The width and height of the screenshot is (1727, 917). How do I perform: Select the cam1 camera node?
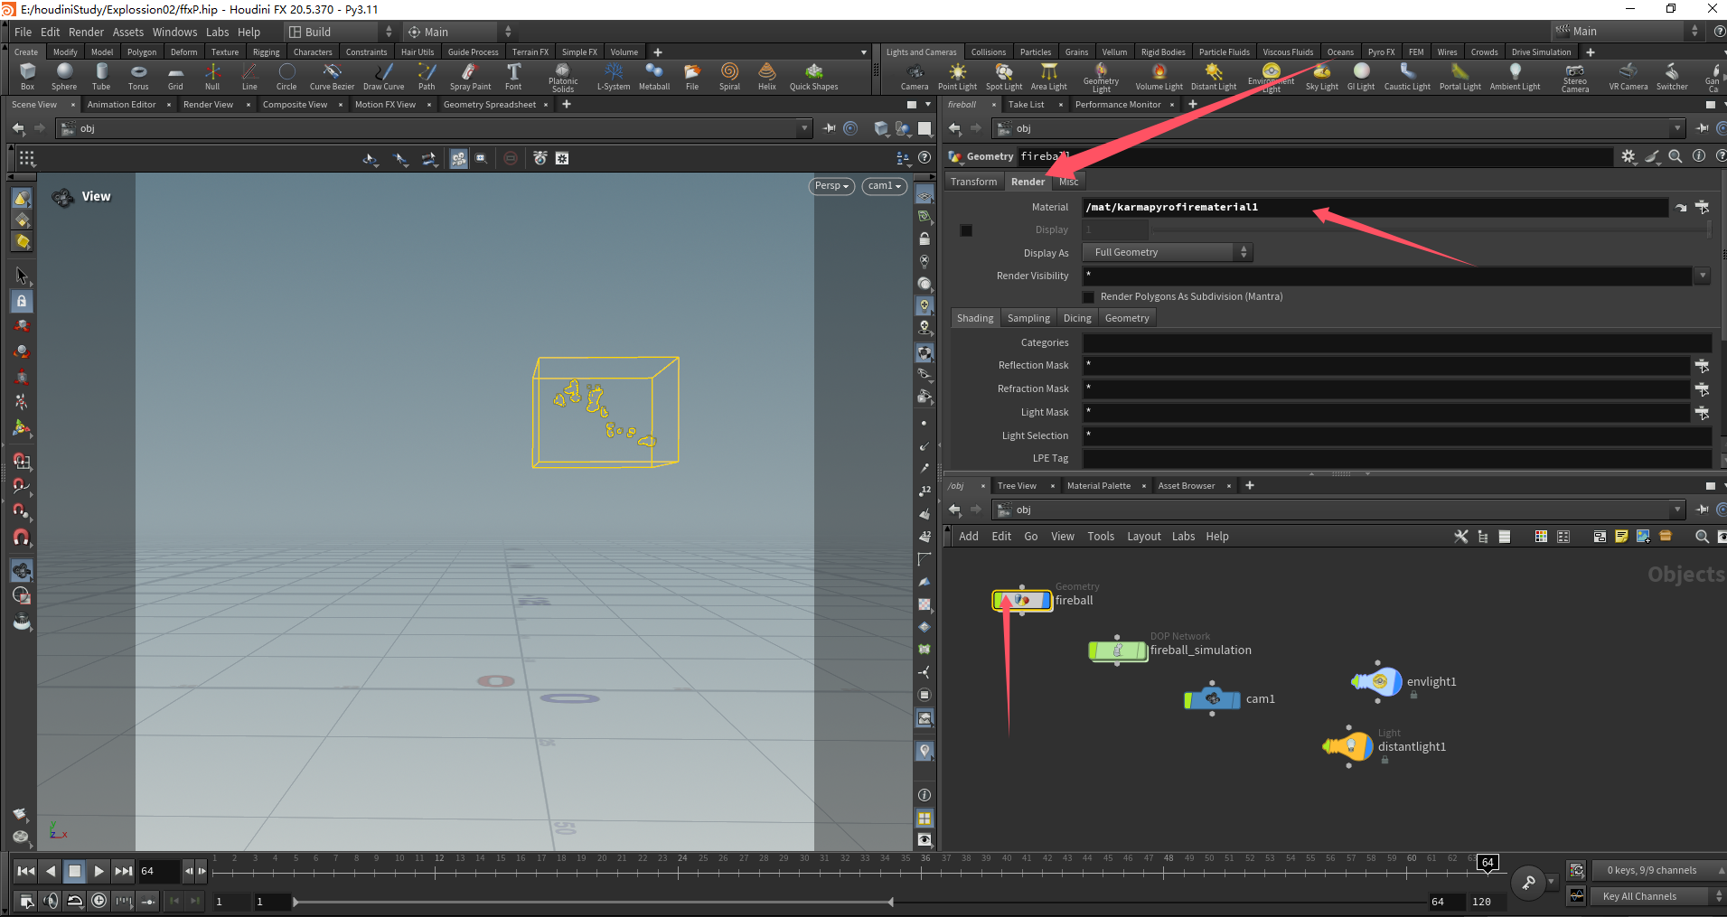tap(1212, 699)
